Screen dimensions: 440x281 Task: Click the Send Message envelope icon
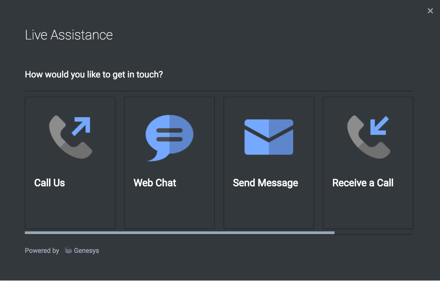click(x=269, y=137)
